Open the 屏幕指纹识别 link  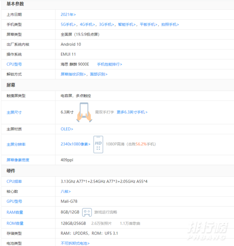tap(73, 74)
